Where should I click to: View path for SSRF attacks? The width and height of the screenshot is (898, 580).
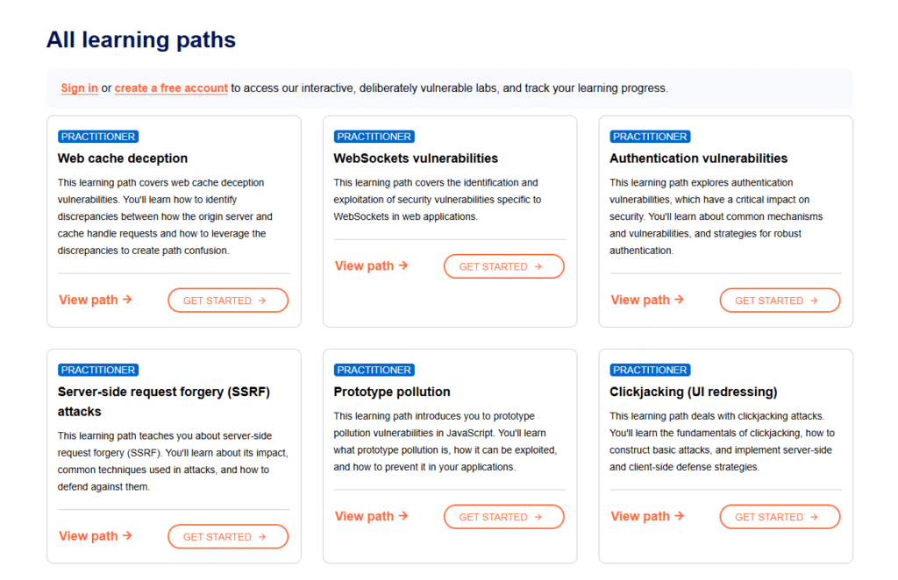96,535
